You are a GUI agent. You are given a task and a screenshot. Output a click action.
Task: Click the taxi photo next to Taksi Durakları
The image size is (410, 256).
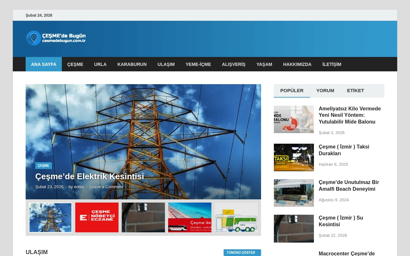pyautogui.click(x=294, y=157)
